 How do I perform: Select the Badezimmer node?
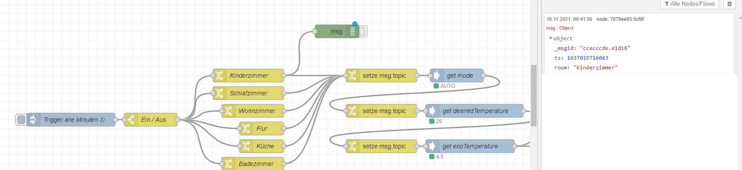[x=253, y=163]
